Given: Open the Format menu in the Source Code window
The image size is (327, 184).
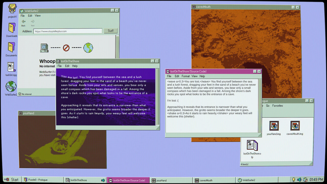Looking at the screenshot, I should tap(185, 76).
